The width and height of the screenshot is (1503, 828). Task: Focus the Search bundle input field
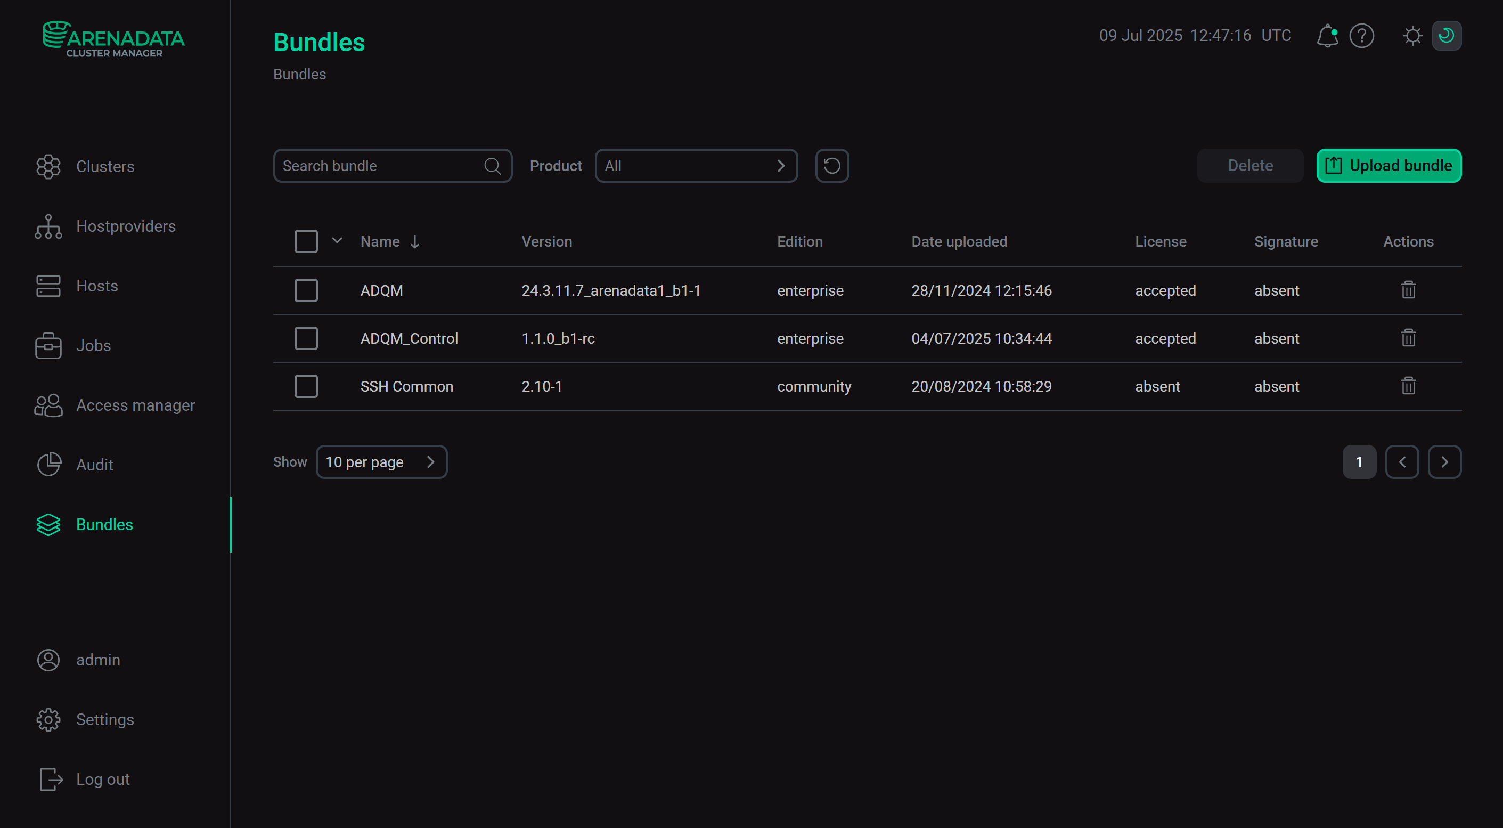point(379,166)
